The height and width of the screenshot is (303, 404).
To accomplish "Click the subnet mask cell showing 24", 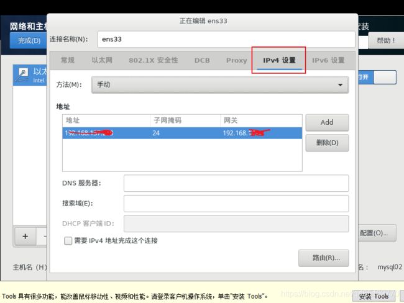I will pyautogui.click(x=185, y=133).
